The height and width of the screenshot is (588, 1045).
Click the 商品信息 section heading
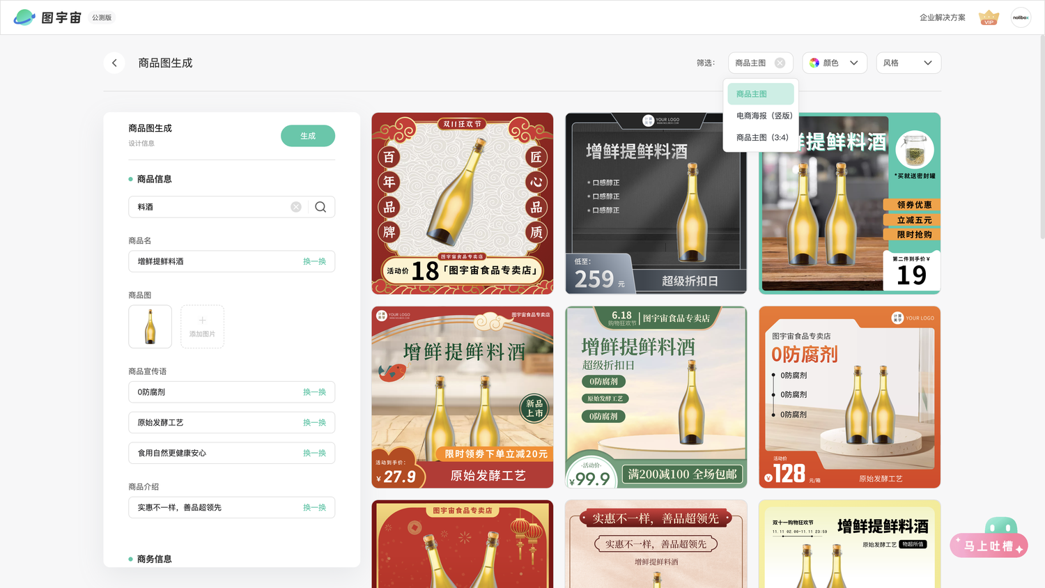pos(154,179)
